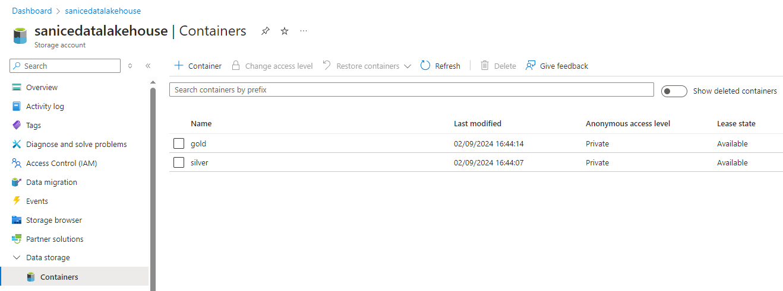Open the gold container
783x291 pixels.
tap(198, 143)
